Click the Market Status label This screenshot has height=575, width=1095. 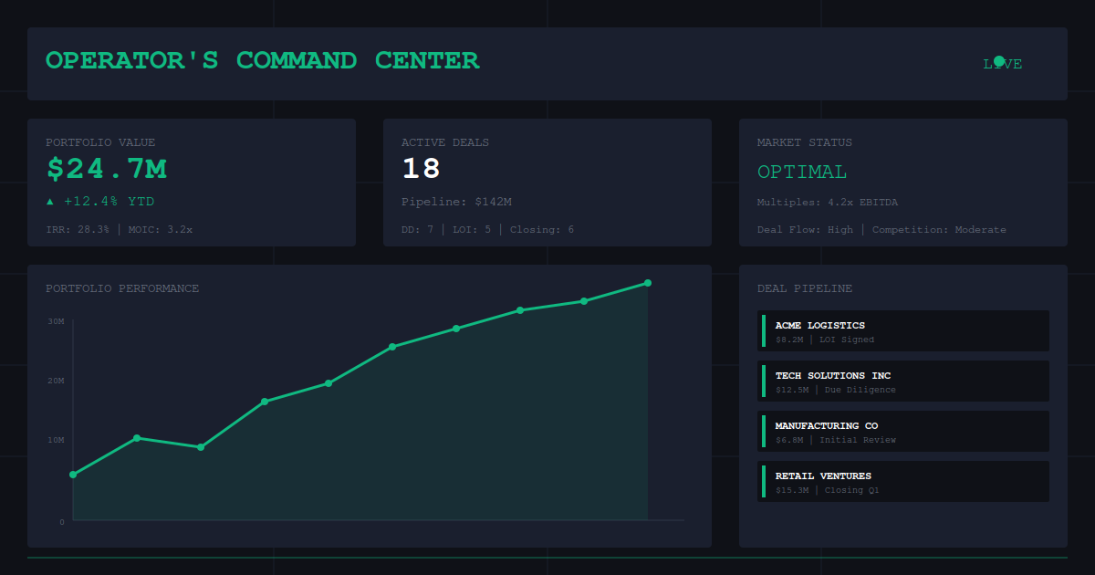805,142
